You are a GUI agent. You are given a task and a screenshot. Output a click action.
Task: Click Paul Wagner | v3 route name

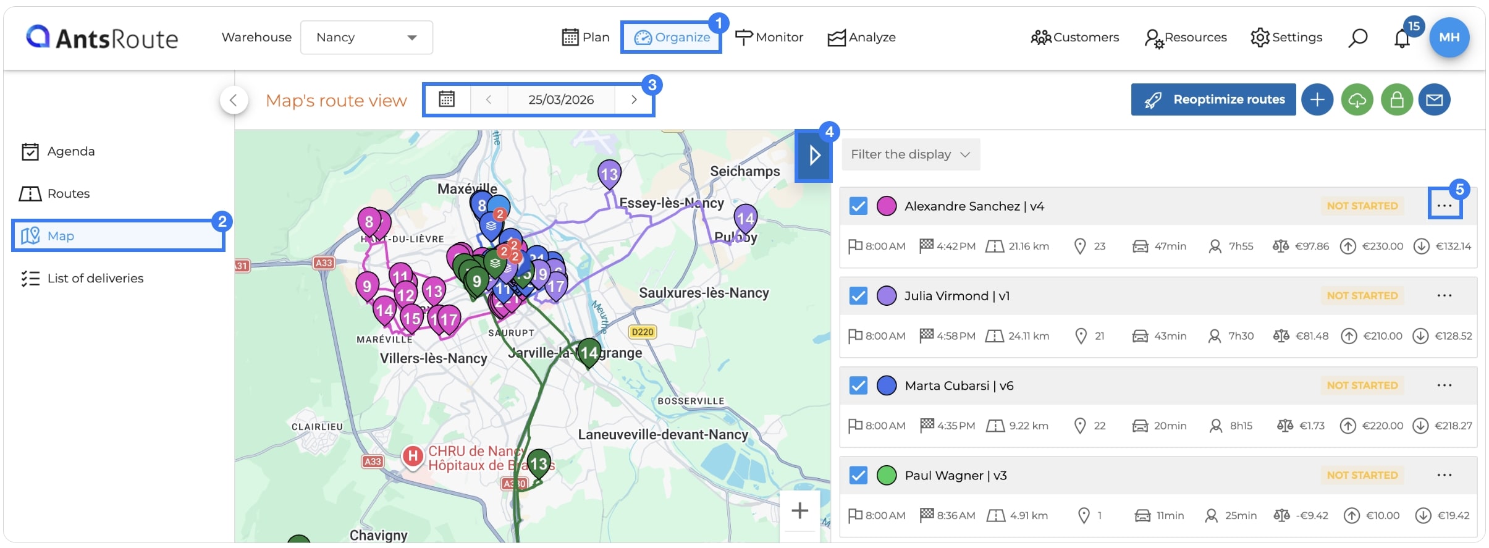(x=956, y=476)
